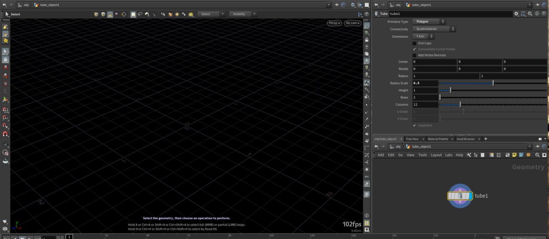Expand the Persp viewport menu
Screen dimensions: 549x239
[x=334, y=23]
